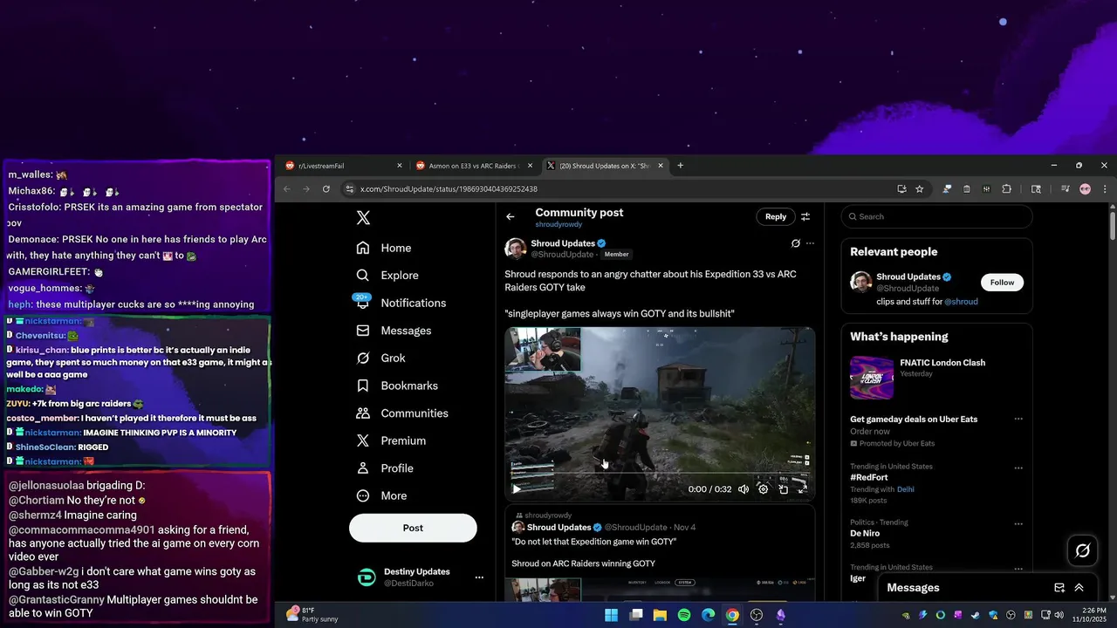
Task: Open the Steam tray icon
Action: point(976,615)
